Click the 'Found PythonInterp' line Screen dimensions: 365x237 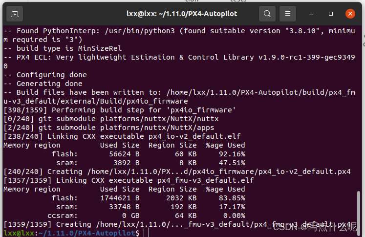tap(179, 35)
